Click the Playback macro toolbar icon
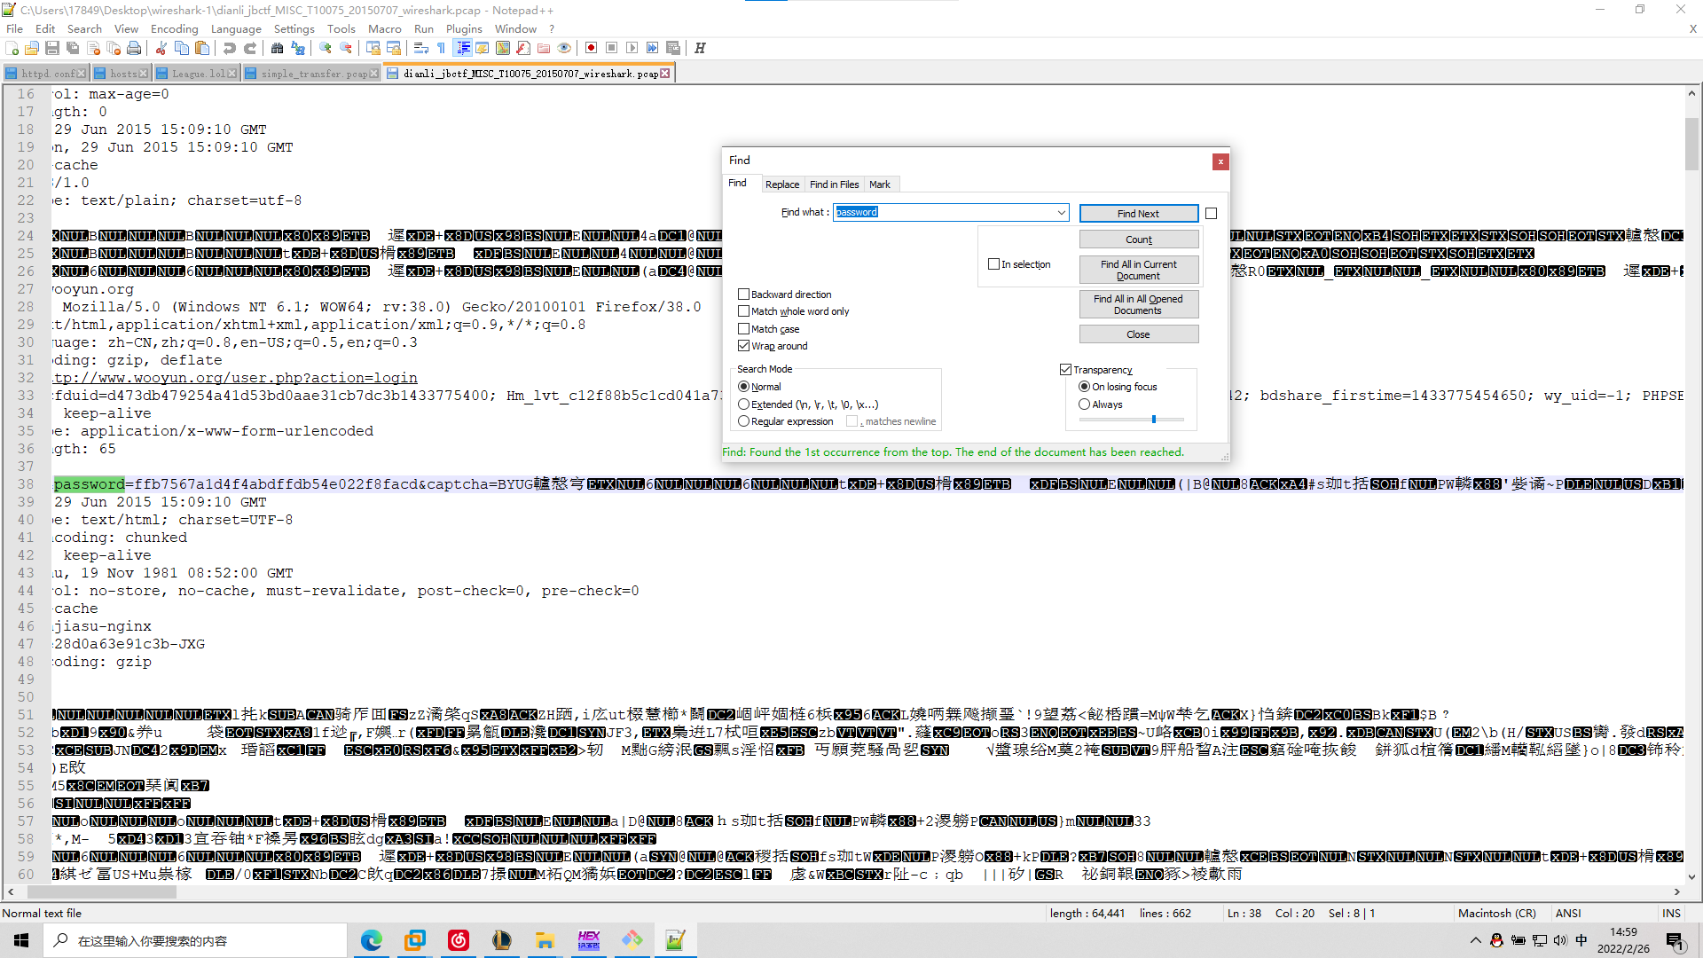Screen dimensions: 1703x958 [x=633, y=48]
